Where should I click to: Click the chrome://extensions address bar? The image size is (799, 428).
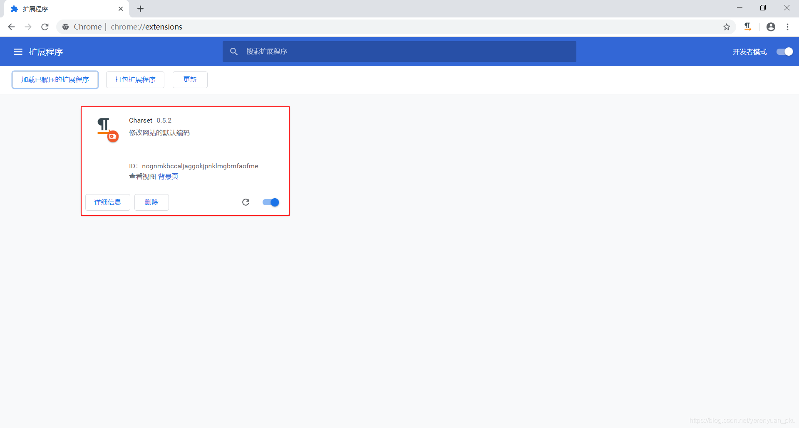(395, 27)
